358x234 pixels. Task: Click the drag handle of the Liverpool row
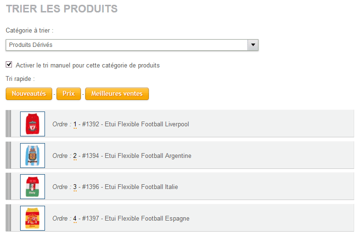point(9,123)
